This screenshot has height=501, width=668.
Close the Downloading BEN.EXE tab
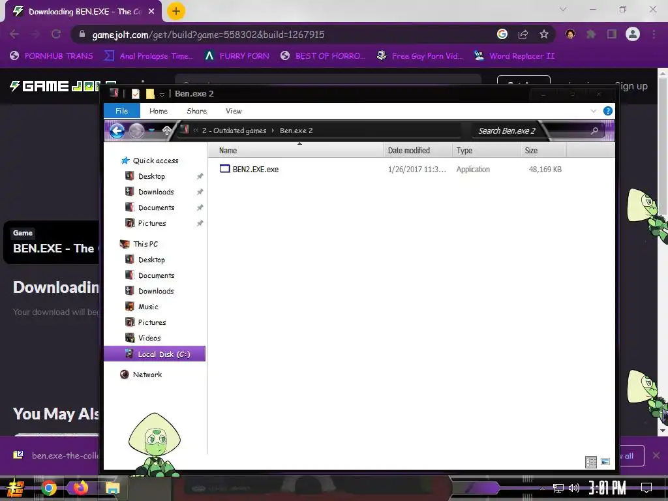151,12
